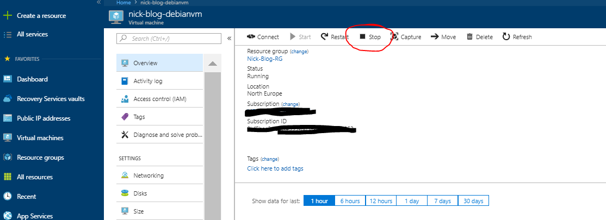Click change next to Subscription
Image resolution: width=606 pixels, height=220 pixels.
coord(290,104)
